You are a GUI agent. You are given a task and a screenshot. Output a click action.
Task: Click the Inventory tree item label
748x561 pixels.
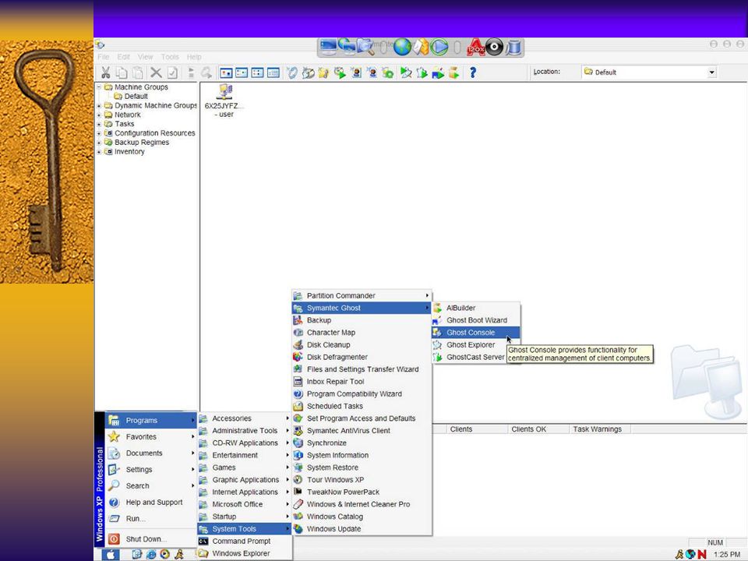(129, 152)
